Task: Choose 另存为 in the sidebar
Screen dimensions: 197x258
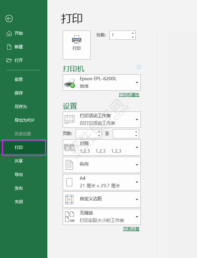Action: tap(21, 107)
